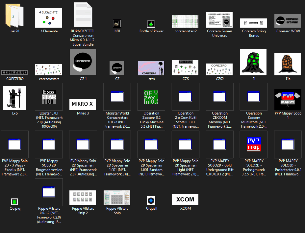Select the Bottle of Power icon

pyautogui.click(x=151, y=24)
